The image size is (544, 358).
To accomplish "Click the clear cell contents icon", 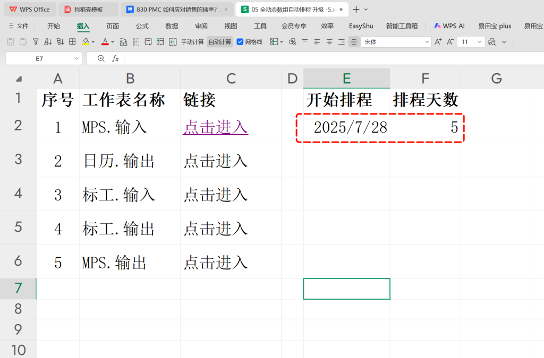I will pos(293,42).
